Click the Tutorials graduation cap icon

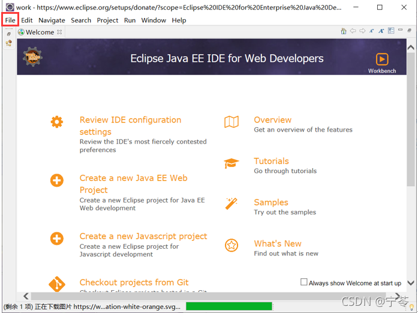click(x=231, y=163)
